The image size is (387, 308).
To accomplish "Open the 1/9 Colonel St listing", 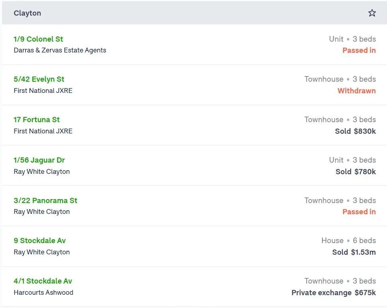I will point(38,39).
